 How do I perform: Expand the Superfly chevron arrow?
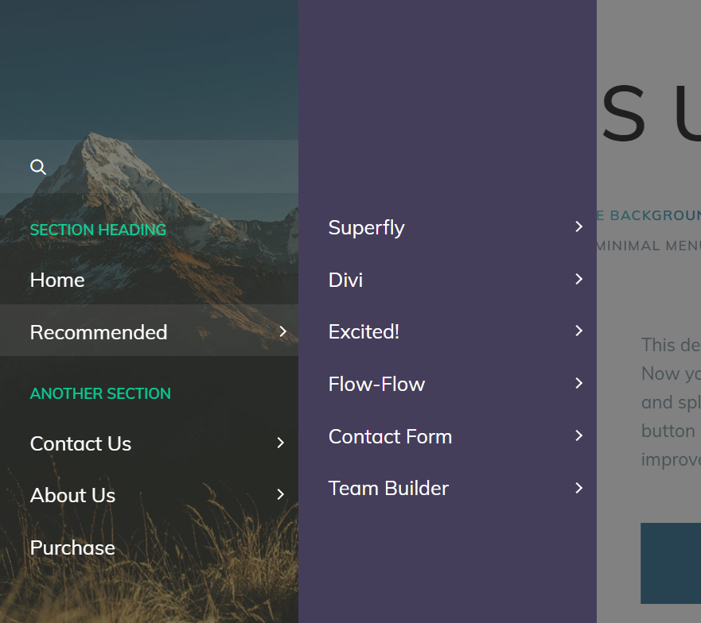[579, 226]
